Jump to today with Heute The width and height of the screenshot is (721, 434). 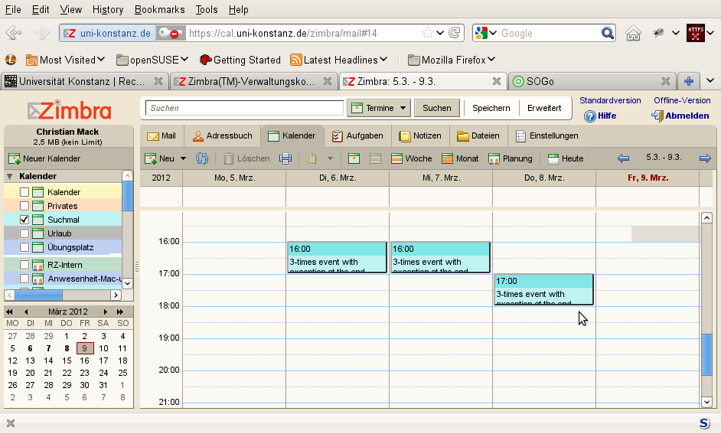pos(566,158)
